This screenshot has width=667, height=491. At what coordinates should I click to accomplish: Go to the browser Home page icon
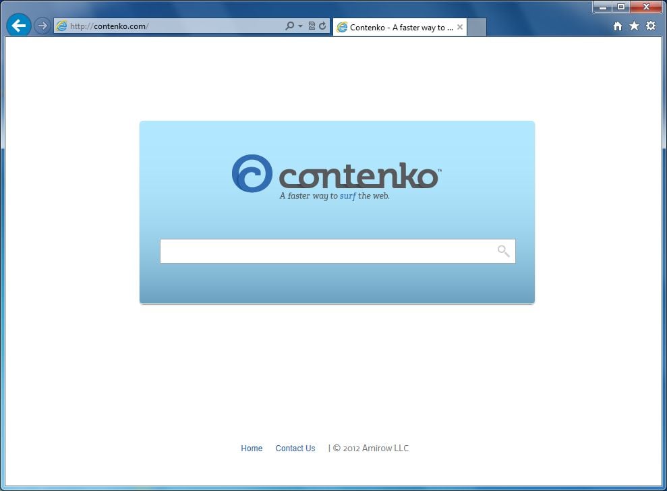point(618,26)
